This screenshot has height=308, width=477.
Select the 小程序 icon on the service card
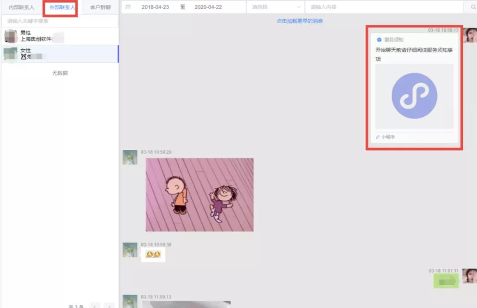pyautogui.click(x=379, y=137)
